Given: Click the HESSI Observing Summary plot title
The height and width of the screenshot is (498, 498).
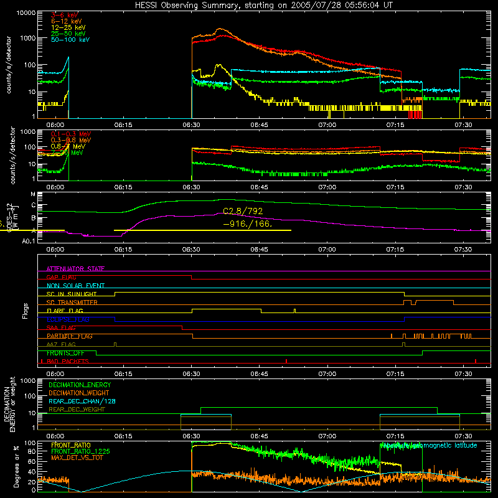Looking at the screenshot, I should tap(264, 5).
